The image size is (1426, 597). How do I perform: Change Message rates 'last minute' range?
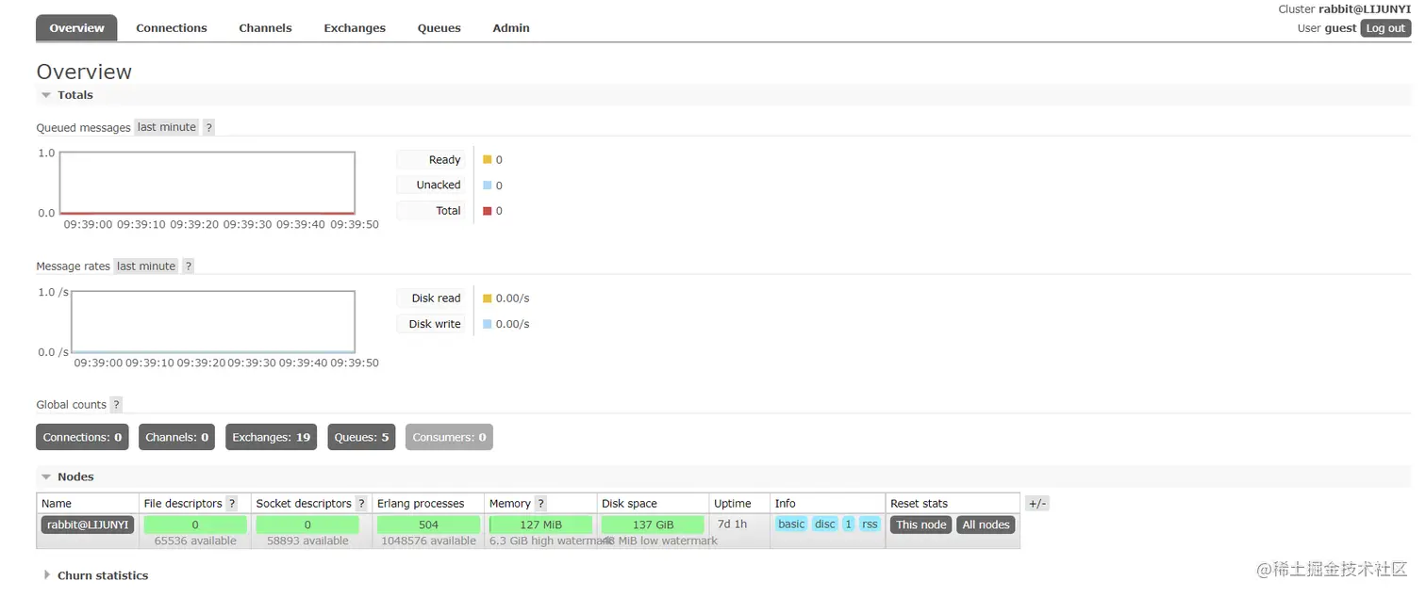tap(146, 266)
